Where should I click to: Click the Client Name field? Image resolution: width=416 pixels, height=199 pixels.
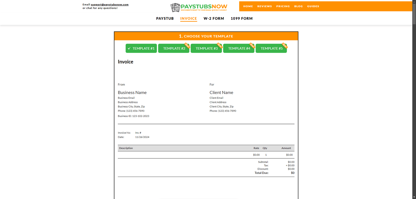(x=221, y=92)
